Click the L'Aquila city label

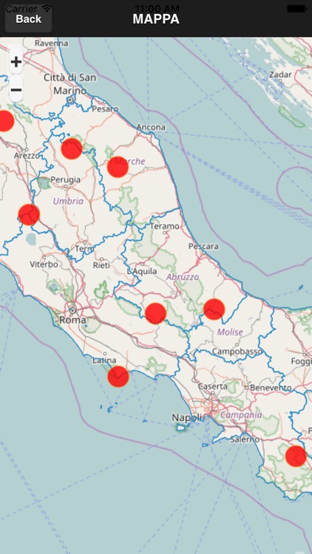click(x=142, y=271)
